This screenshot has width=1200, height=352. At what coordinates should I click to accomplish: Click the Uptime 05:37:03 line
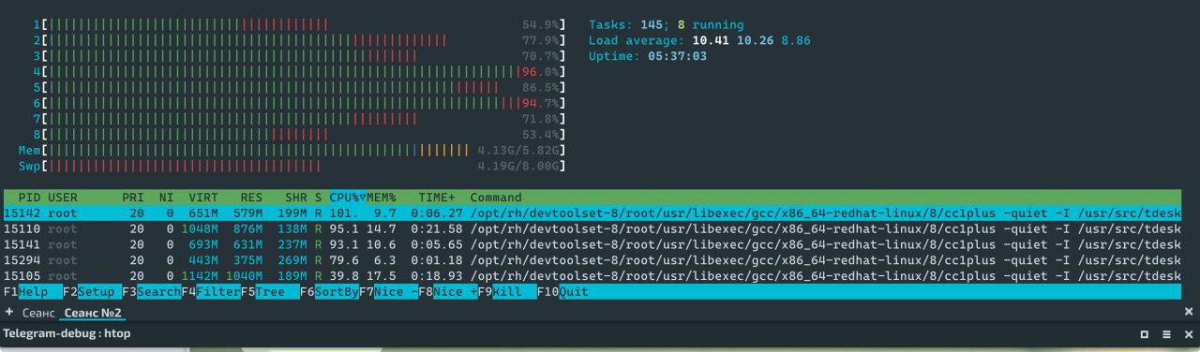(648, 56)
